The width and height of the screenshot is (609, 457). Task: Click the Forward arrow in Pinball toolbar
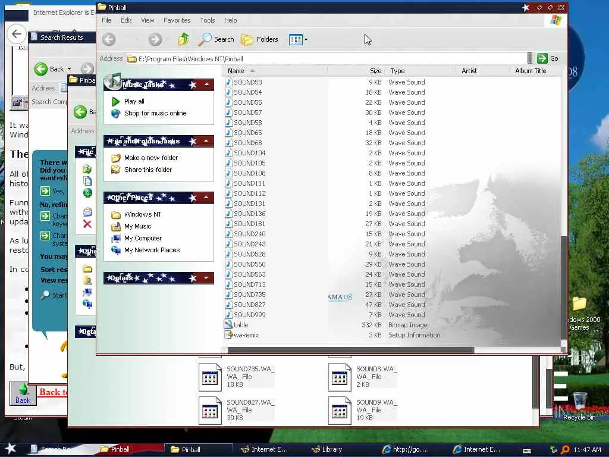pos(155,39)
